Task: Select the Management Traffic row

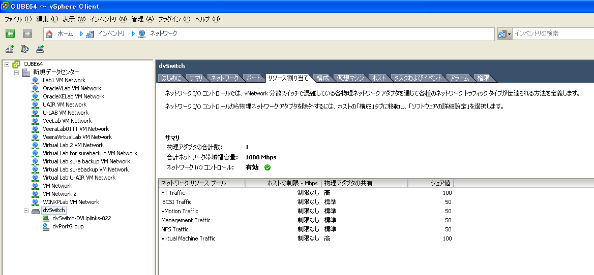Action: coord(306,220)
